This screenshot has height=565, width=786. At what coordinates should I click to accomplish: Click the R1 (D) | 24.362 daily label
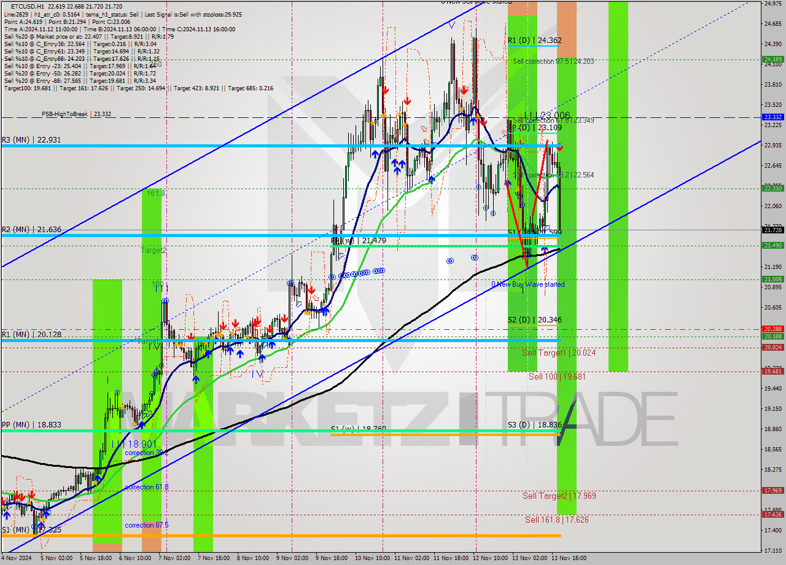pyautogui.click(x=534, y=41)
